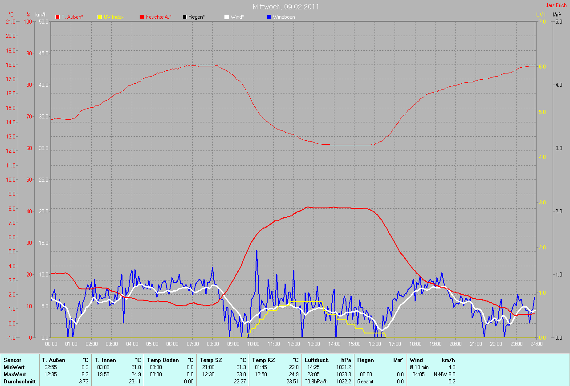Select the 'Regen*' legend label

(x=196, y=17)
